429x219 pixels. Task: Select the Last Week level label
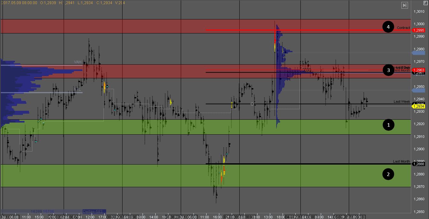[402, 102]
